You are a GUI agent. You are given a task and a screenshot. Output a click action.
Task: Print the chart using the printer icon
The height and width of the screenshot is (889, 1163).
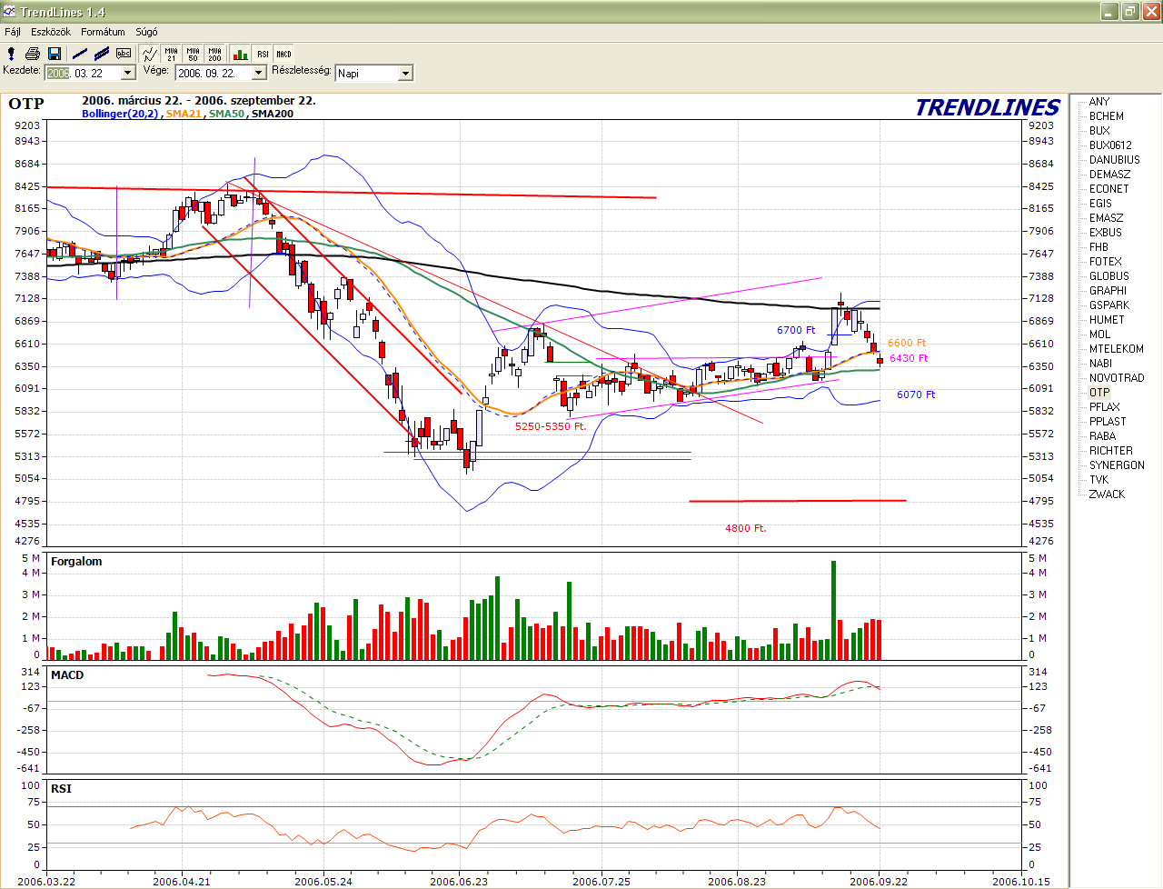(33, 54)
